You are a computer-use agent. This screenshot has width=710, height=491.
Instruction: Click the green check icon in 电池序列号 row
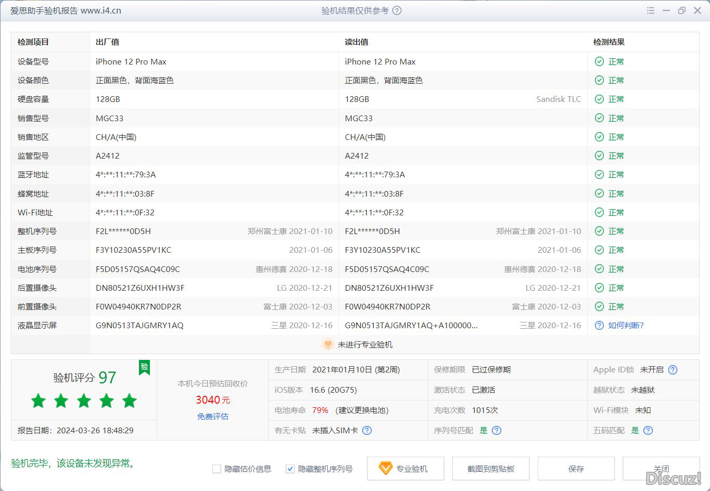(x=599, y=269)
